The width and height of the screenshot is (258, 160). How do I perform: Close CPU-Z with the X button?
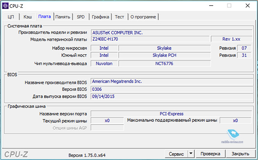[x=248, y=6]
